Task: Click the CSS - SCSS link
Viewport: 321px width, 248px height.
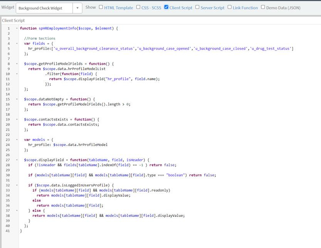Action: [x=151, y=8]
